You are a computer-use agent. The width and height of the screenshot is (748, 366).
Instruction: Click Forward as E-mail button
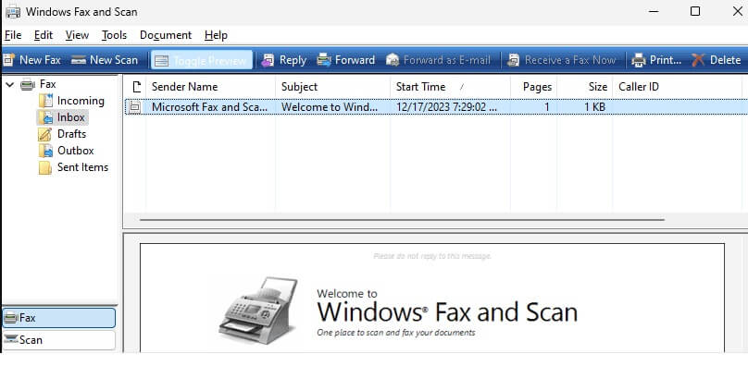[x=439, y=60]
